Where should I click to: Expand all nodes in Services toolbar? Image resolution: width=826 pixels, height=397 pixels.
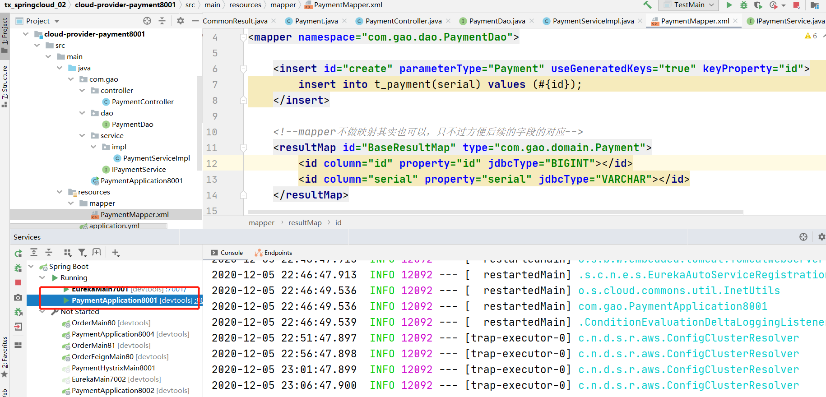point(34,252)
